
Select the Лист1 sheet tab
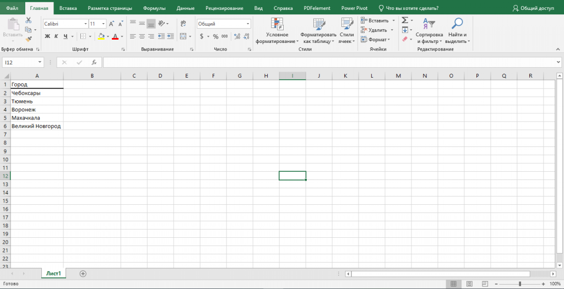pos(53,274)
